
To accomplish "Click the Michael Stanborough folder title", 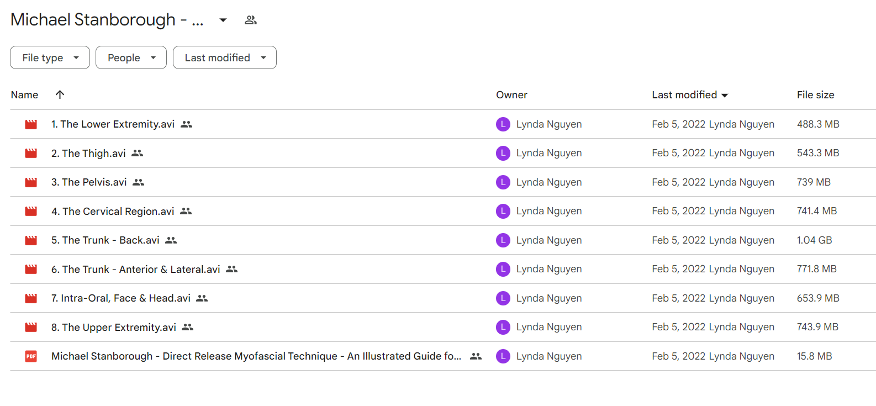I will 107,20.
